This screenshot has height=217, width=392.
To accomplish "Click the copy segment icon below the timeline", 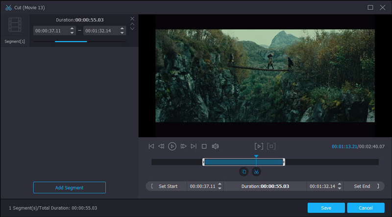I will [x=244, y=172].
